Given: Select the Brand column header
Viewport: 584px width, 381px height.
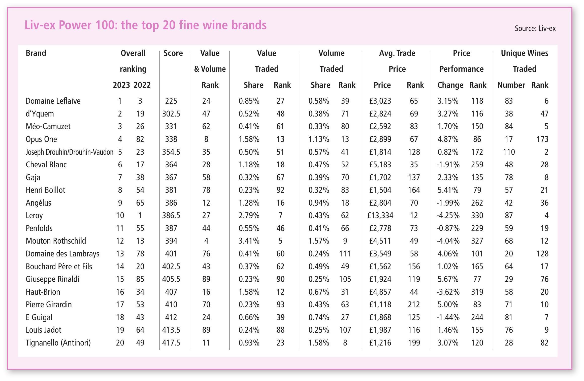Looking at the screenshot, I should point(36,53).
